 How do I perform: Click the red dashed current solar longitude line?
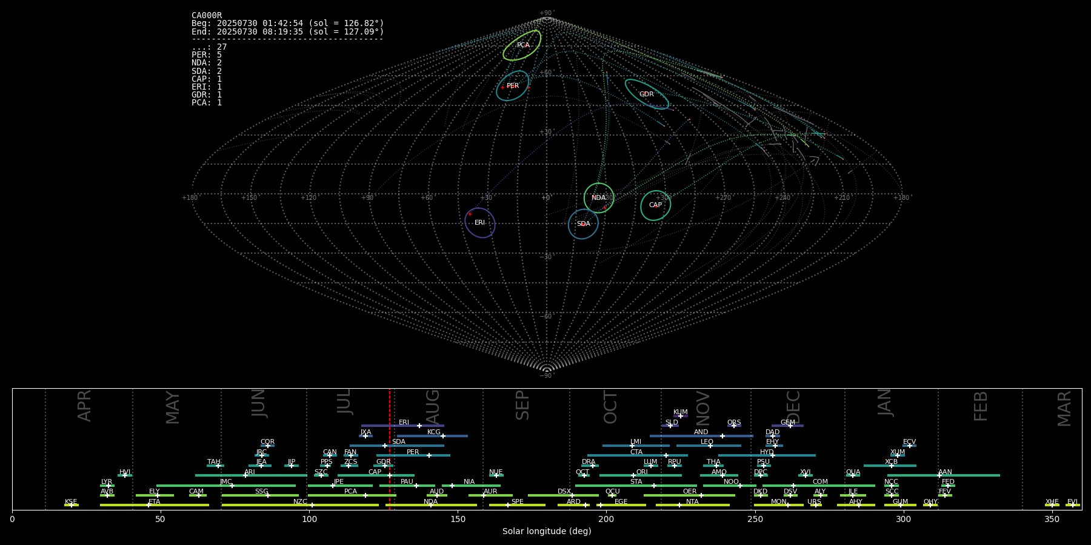[x=390, y=449]
